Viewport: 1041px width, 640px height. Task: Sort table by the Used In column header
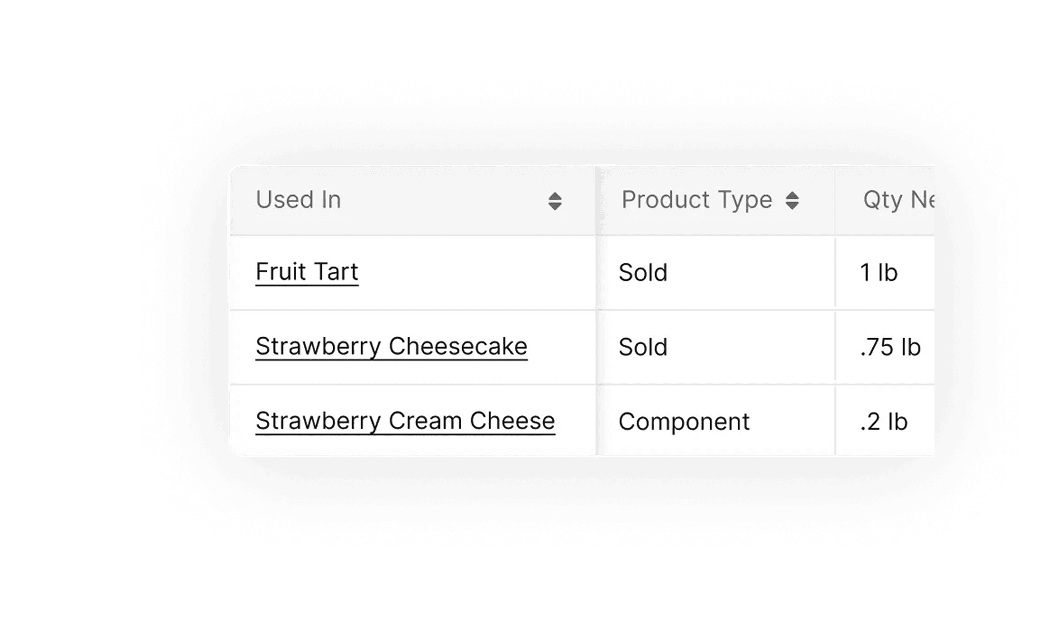pos(299,200)
